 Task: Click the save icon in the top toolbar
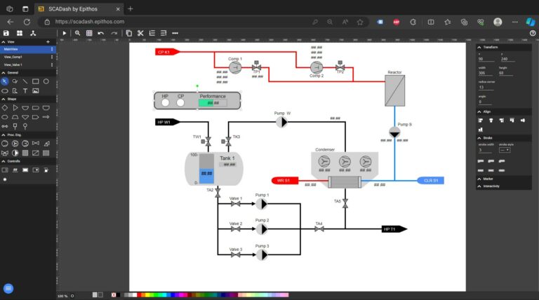tap(6, 33)
